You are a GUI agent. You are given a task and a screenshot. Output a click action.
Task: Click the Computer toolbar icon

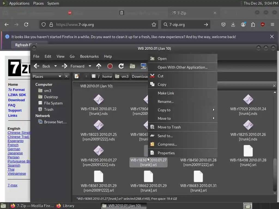click(143, 66)
